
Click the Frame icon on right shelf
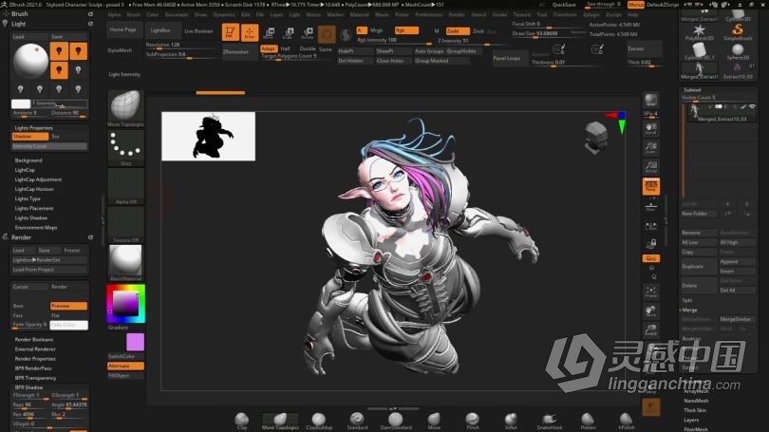point(651,291)
